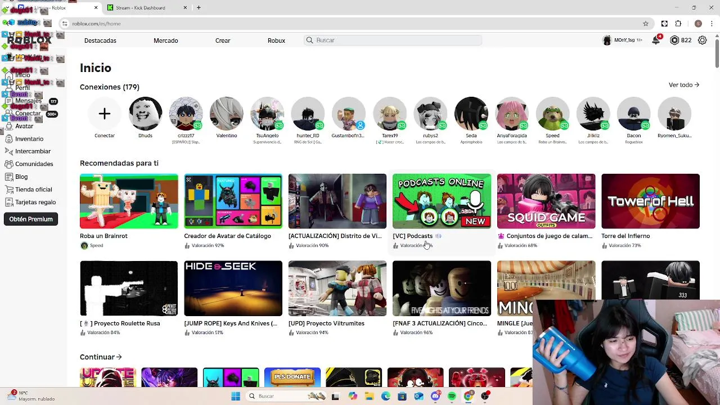Image resolution: width=720 pixels, height=405 pixels.
Task: Bookmark this page with the star icon
Action: pyautogui.click(x=646, y=24)
